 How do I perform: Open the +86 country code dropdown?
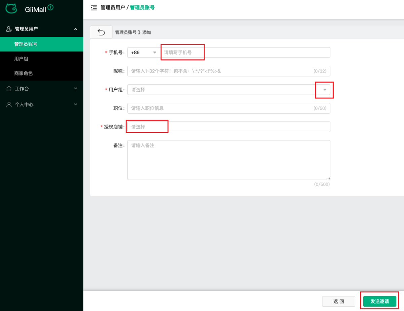pyautogui.click(x=143, y=53)
